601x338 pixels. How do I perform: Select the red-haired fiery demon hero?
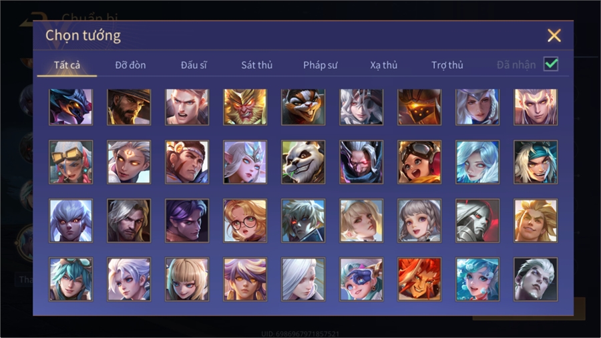tap(419, 279)
